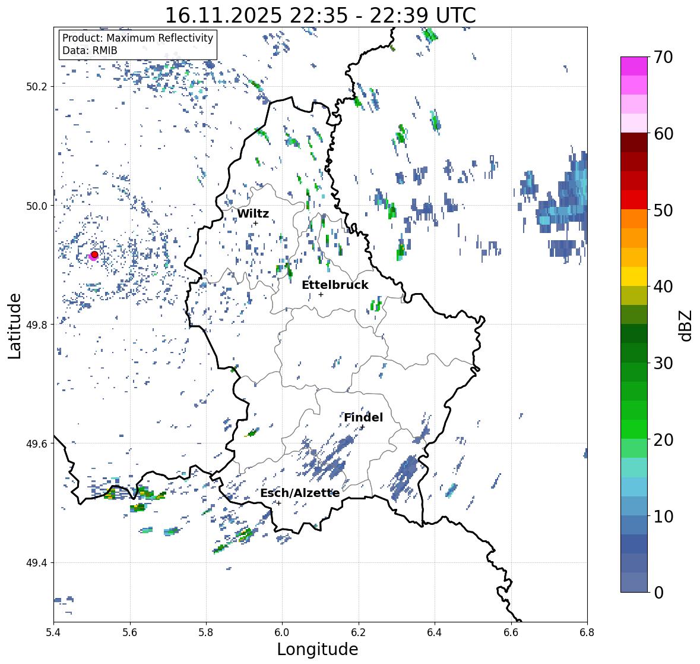
Task: Click the cross marker below the Wiltz label
Action: point(255,223)
